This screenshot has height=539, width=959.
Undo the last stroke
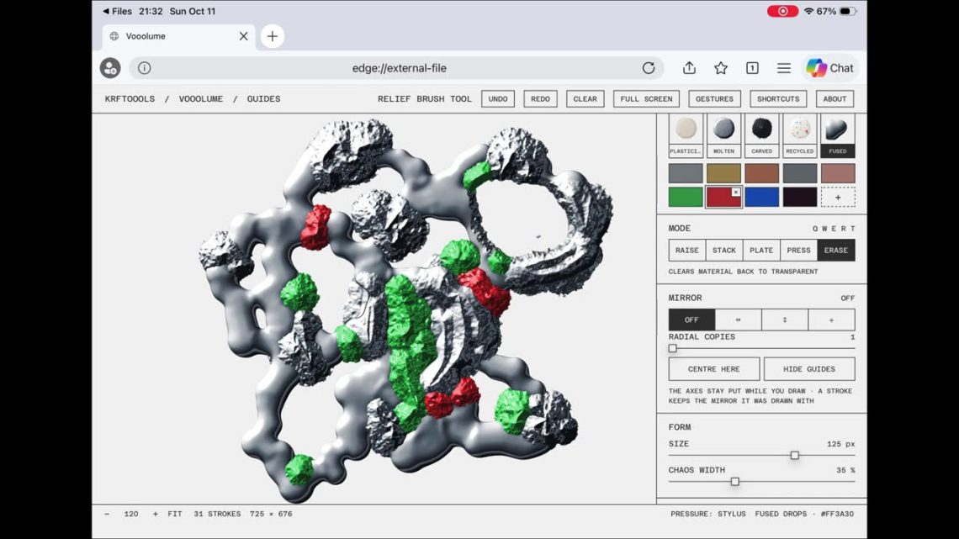point(498,99)
